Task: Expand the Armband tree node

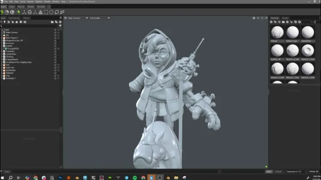Action: coord(2,43)
